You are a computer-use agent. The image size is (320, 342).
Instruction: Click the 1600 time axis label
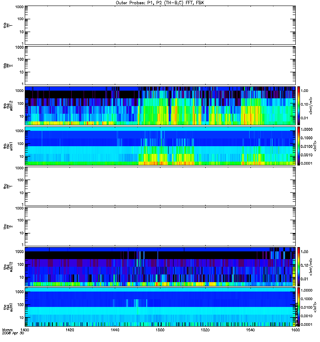(296, 330)
